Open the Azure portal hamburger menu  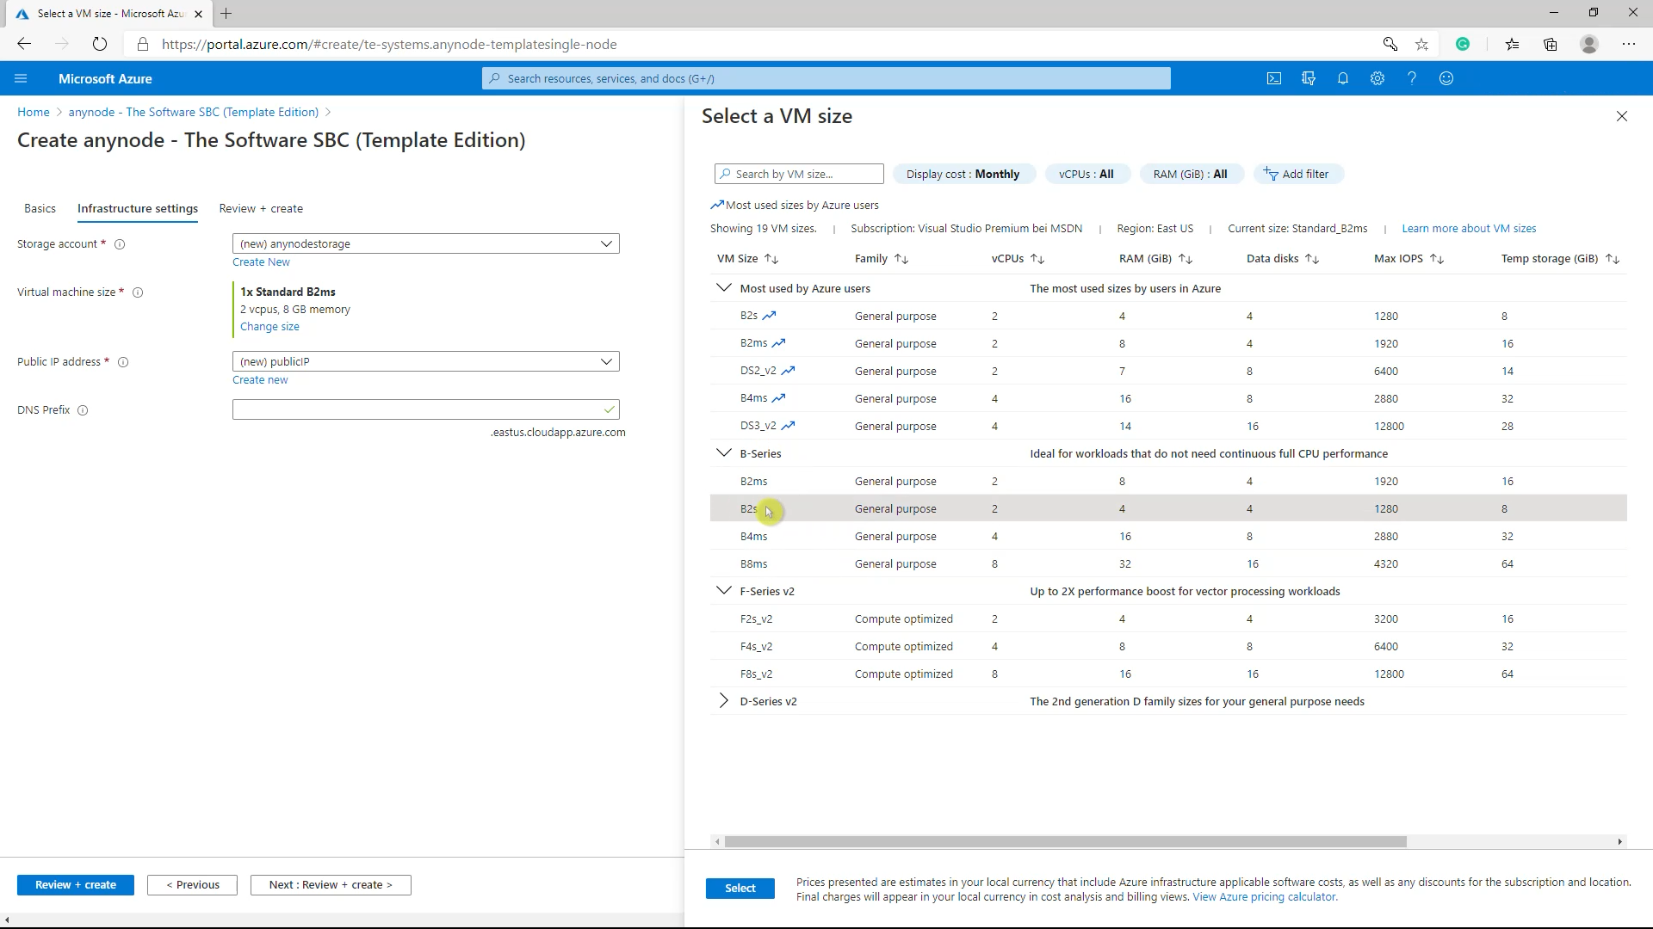point(21,78)
